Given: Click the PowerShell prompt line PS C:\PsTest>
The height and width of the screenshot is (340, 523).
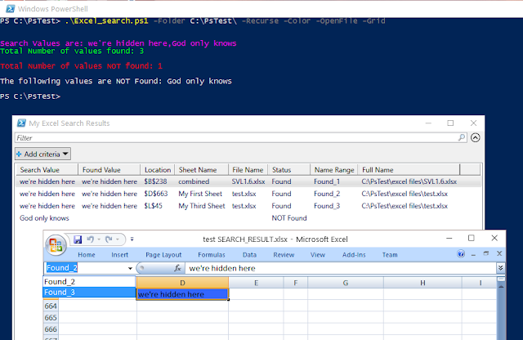Looking at the screenshot, I should 30,96.
